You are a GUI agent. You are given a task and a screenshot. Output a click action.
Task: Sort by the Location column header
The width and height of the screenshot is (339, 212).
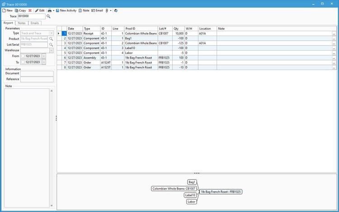(207, 28)
